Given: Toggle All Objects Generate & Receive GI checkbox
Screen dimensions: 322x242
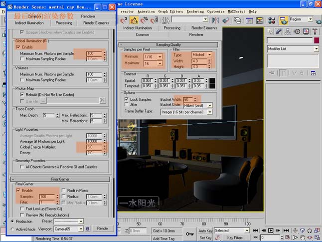Looking at the screenshot, I should pos(22,167).
